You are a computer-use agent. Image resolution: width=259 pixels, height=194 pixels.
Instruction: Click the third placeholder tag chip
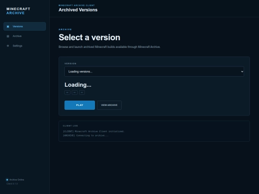82,92
